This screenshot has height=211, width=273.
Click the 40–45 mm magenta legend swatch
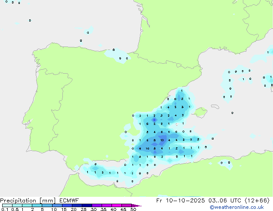click(117, 205)
